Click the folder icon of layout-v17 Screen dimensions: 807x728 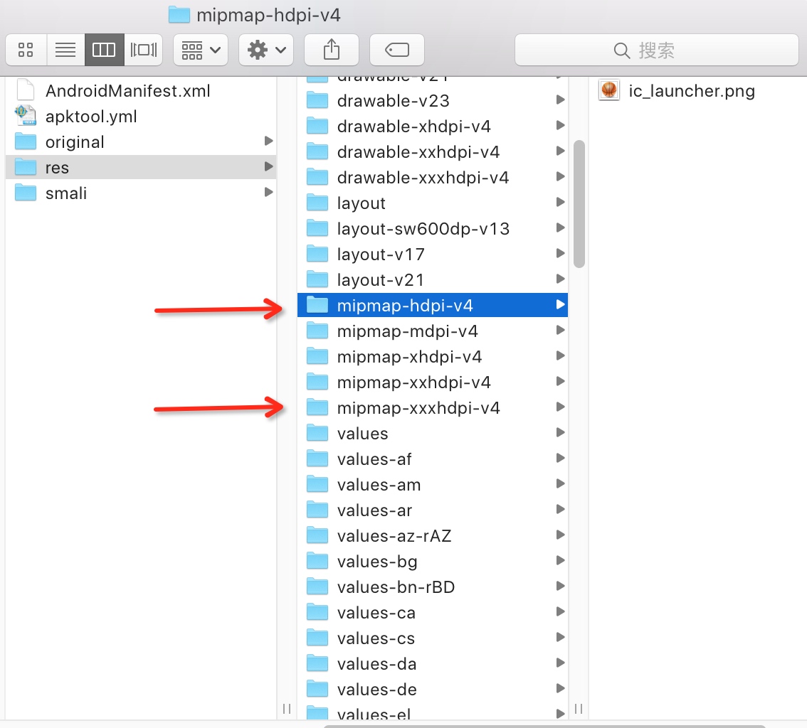click(317, 254)
